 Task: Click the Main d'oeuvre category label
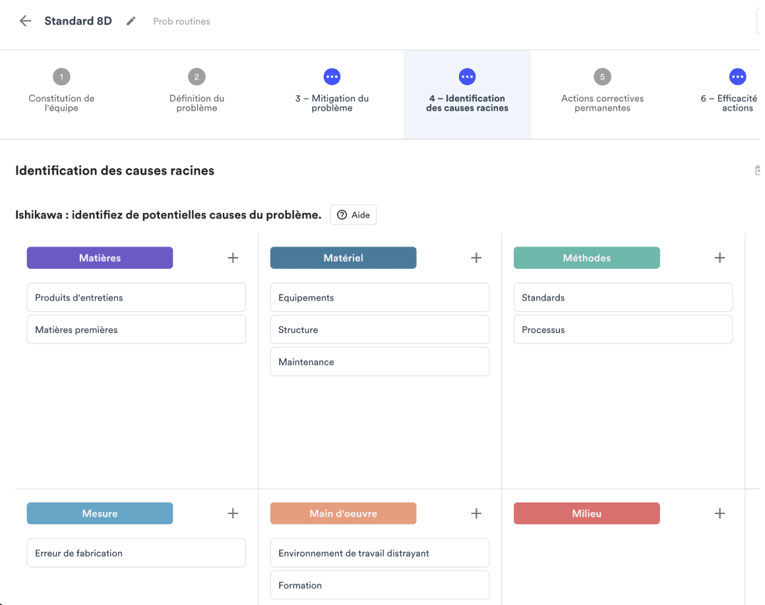coord(344,513)
